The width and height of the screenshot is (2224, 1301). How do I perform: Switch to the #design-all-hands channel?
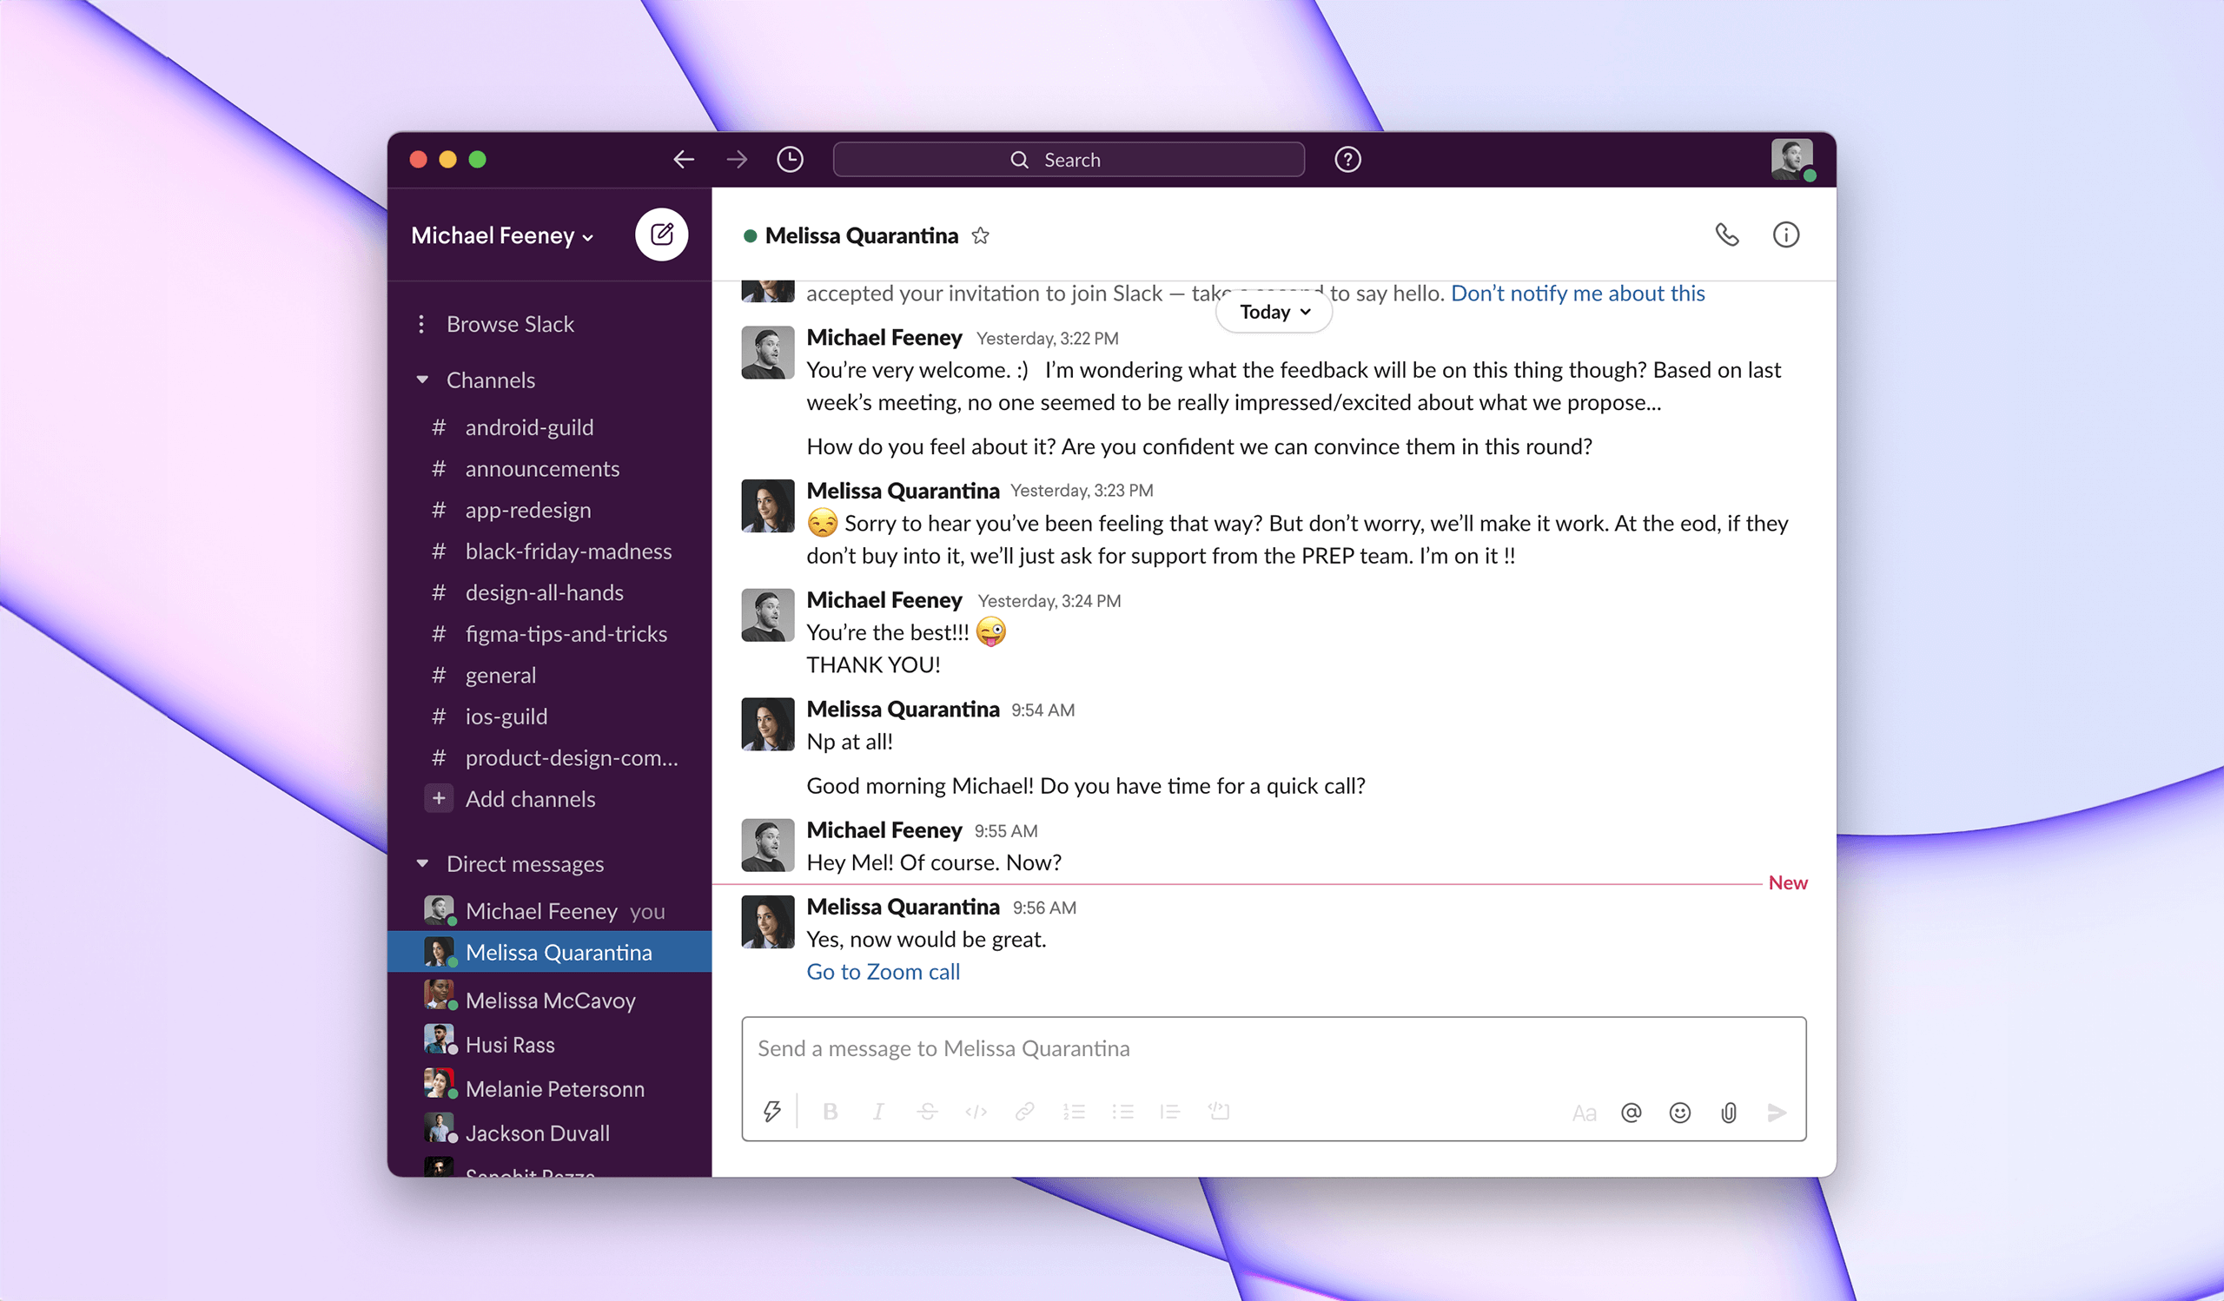point(545,591)
